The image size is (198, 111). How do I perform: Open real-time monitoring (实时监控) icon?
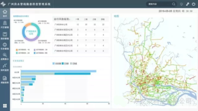(5, 67)
